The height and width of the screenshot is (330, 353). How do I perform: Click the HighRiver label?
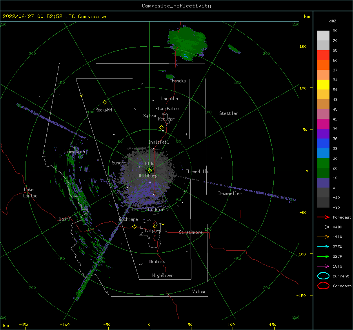163,275
